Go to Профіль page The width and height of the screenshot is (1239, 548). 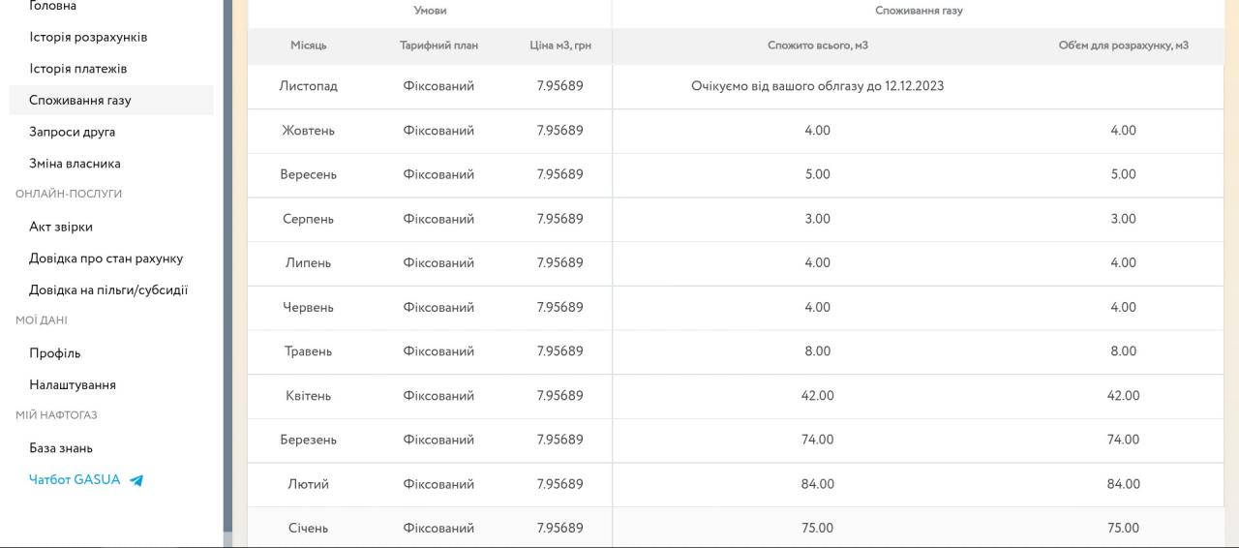pos(55,353)
